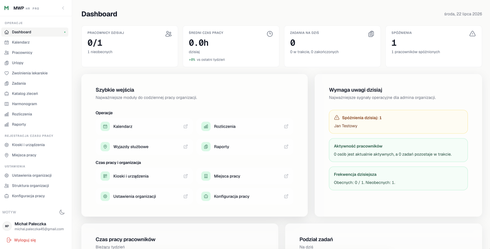Screen dimensions: 490x249
Task: Click the Ustawienia organizacji sidebar gear icon
Action: [x=7, y=175]
